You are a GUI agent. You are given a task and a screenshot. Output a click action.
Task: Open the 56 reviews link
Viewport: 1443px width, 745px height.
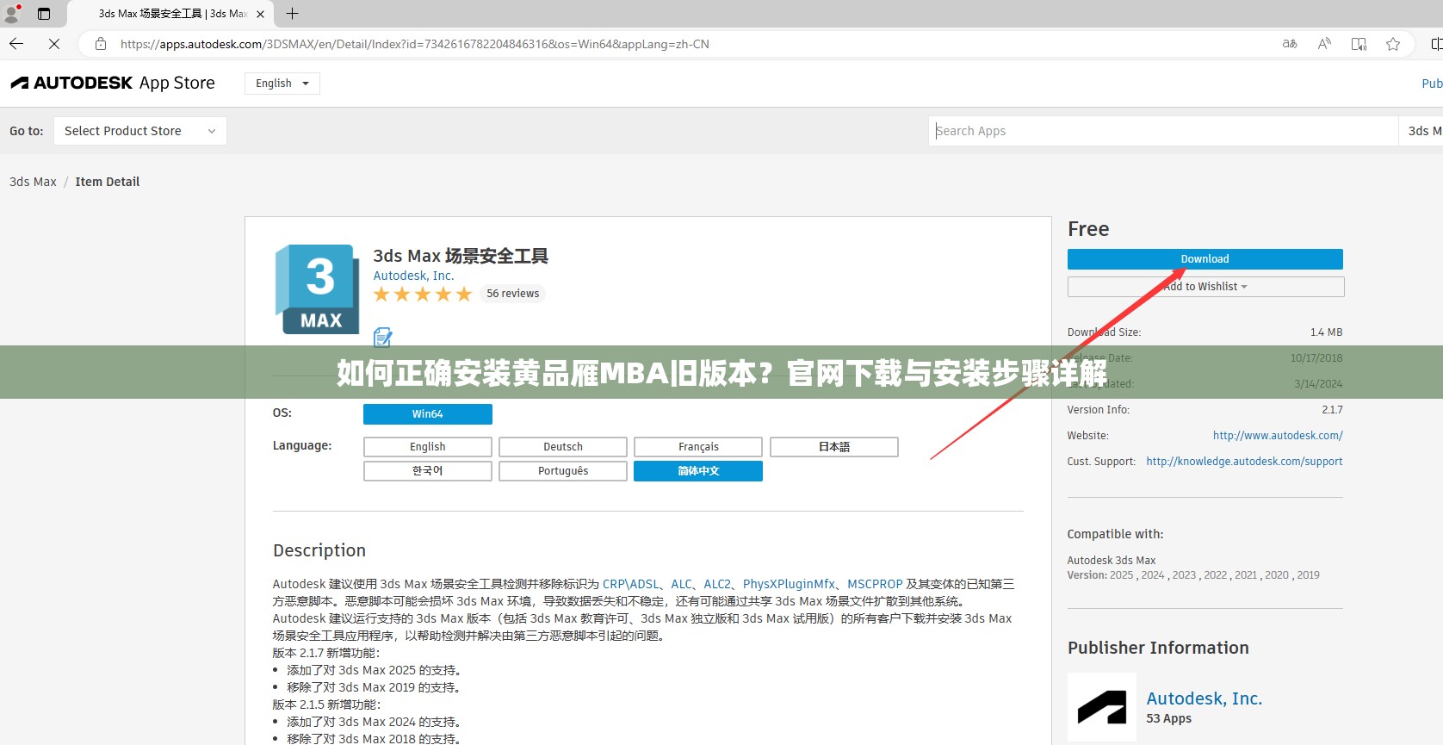pos(513,294)
